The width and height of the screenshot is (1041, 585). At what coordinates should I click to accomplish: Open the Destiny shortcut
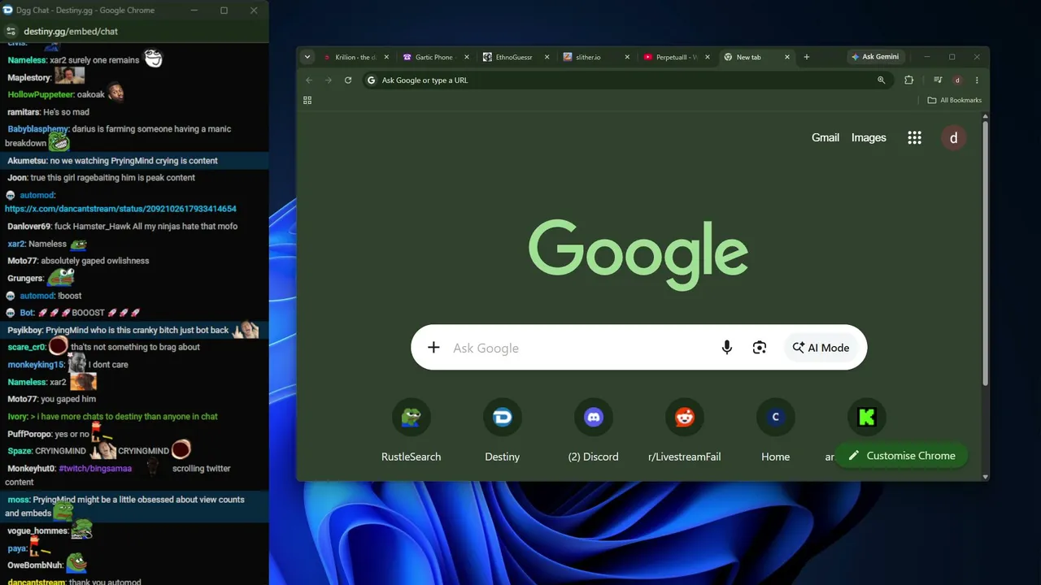coord(503,432)
